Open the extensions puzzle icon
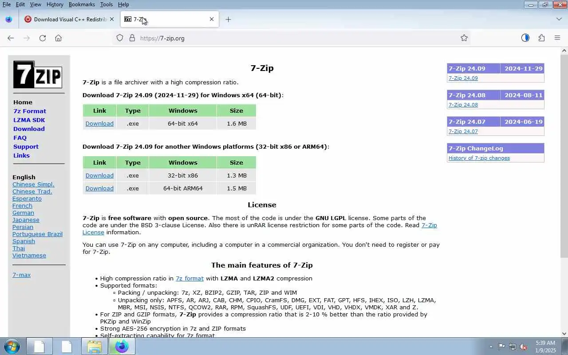This screenshot has height=355, width=568. [x=541, y=38]
